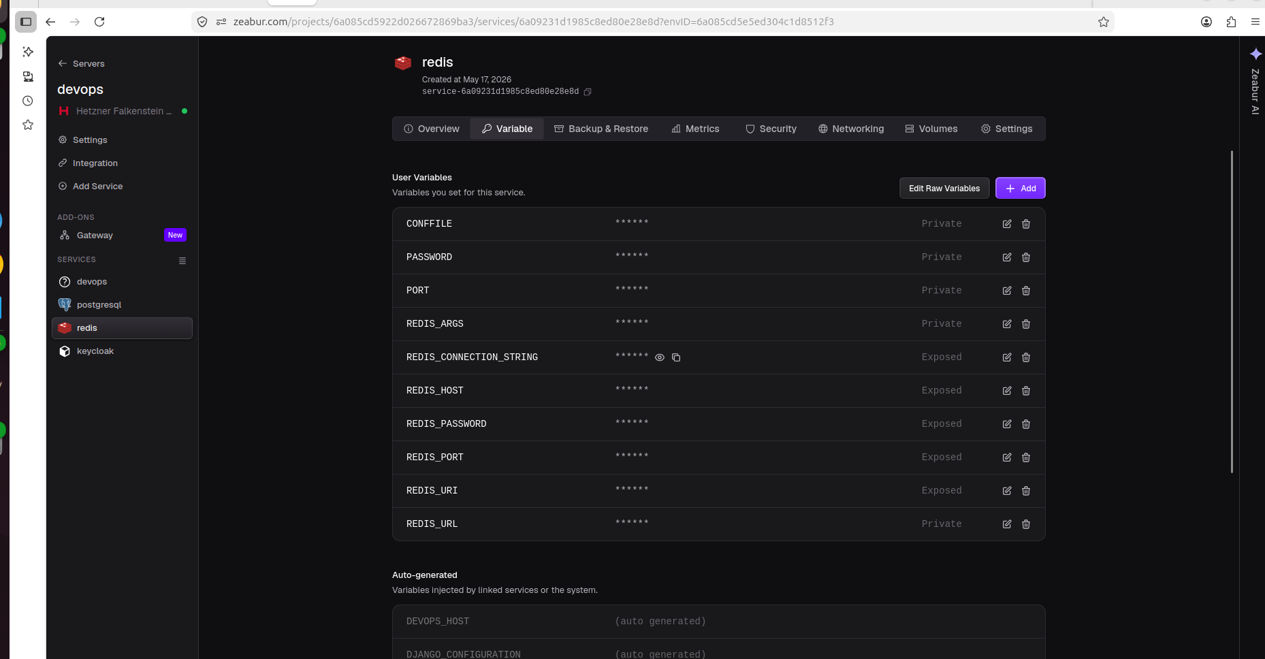
Task: Bookmark this page with the star
Action: [x=1104, y=22]
